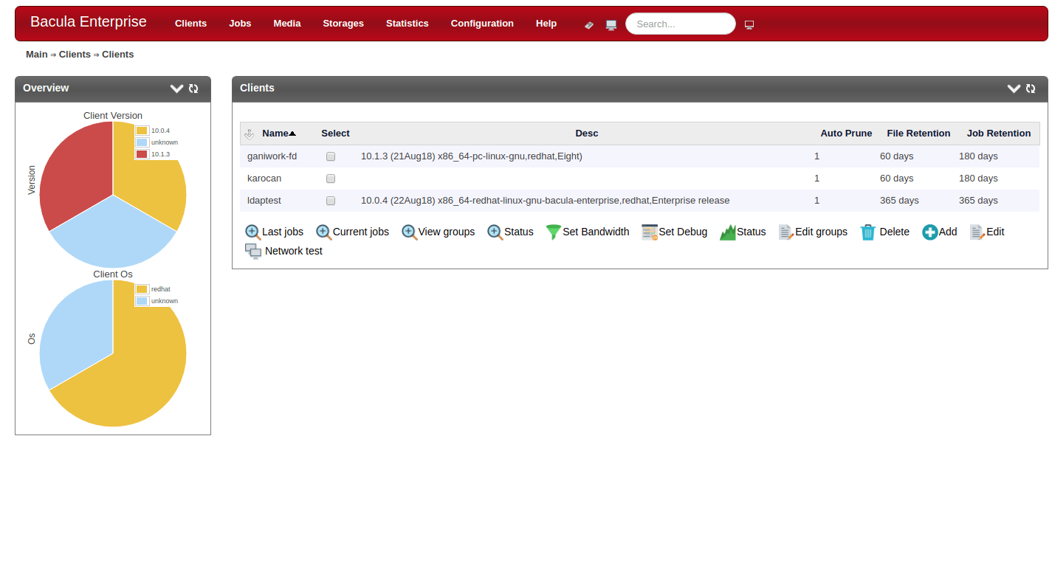The height and width of the screenshot is (585, 1052).
Task: Click the magnifier Status icon
Action: 495,232
